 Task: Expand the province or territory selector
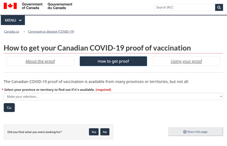[113, 97]
